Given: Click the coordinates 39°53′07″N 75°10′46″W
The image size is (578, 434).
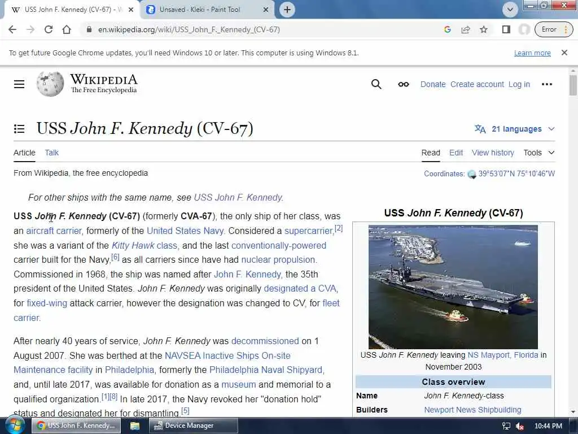Looking at the screenshot, I should [516, 174].
